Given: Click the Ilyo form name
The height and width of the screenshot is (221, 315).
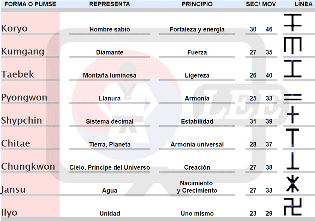Looking at the screenshot, I should (9, 212).
